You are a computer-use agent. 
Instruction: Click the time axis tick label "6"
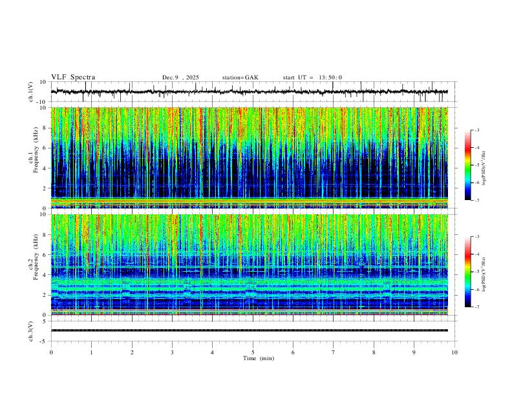tap(293, 352)
